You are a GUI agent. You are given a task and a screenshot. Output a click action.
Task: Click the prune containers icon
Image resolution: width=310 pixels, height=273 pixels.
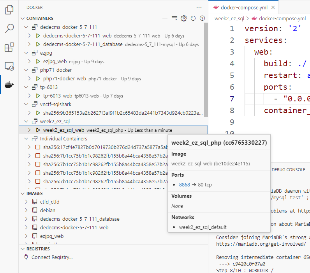click(x=174, y=18)
